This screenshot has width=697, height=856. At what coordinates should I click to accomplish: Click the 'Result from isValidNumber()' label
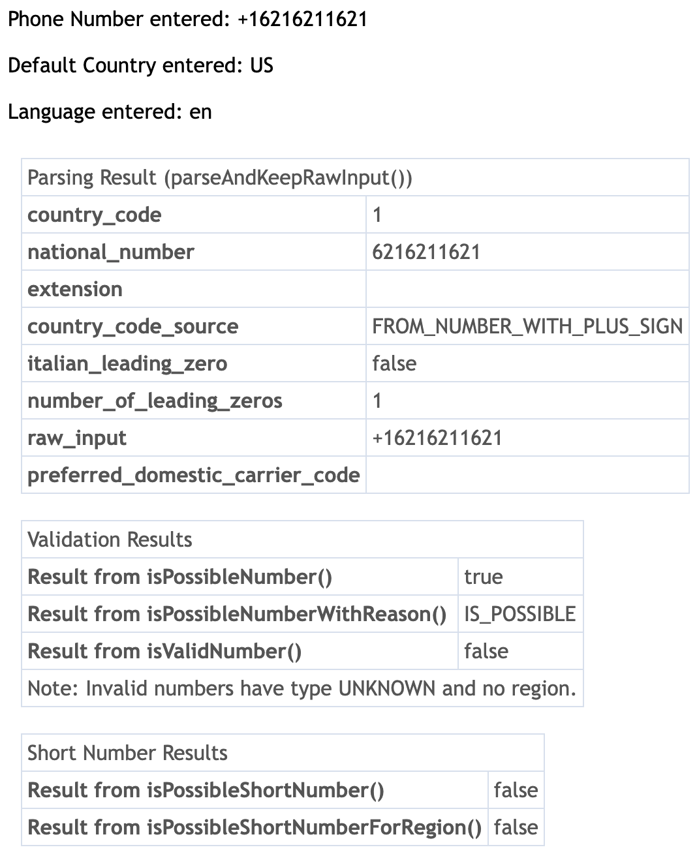[x=164, y=651]
